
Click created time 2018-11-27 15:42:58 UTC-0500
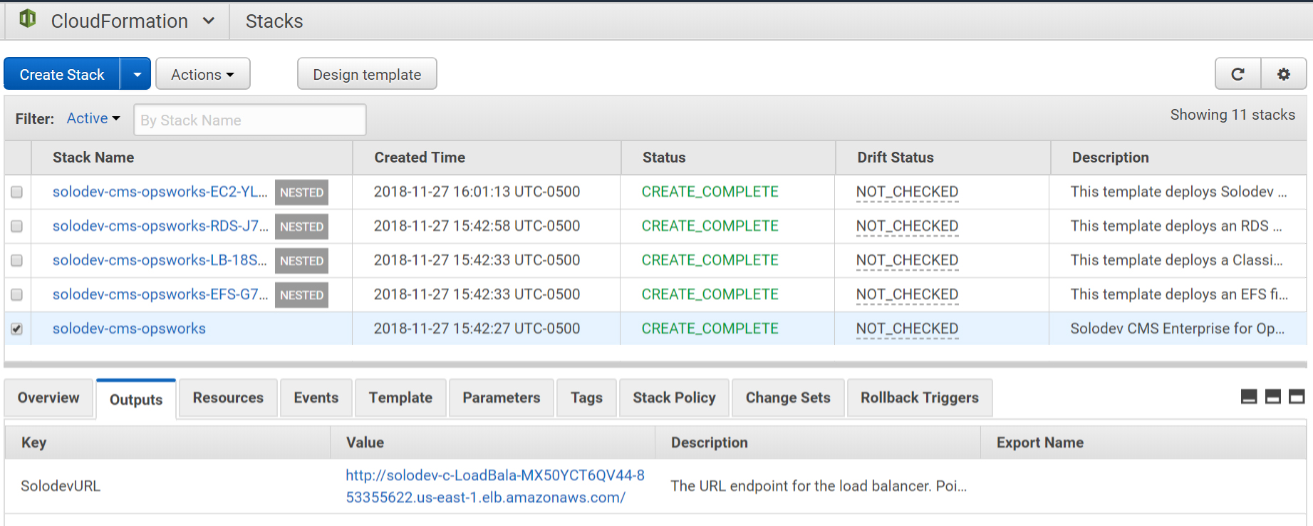(477, 226)
